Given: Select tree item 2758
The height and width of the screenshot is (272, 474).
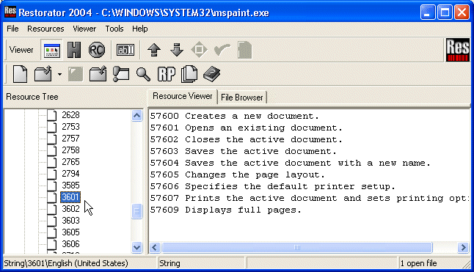Looking at the screenshot, I should [x=70, y=150].
